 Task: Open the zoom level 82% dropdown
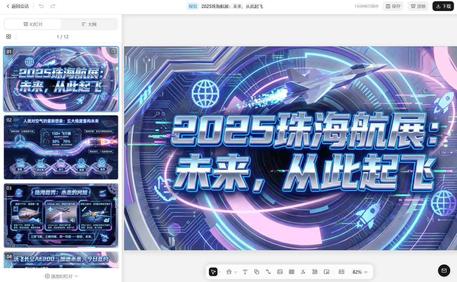pyautogui.click(x=359, y=272)
